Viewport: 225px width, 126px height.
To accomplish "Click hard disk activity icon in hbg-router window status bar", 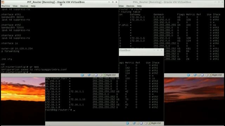I will [127, 123].
